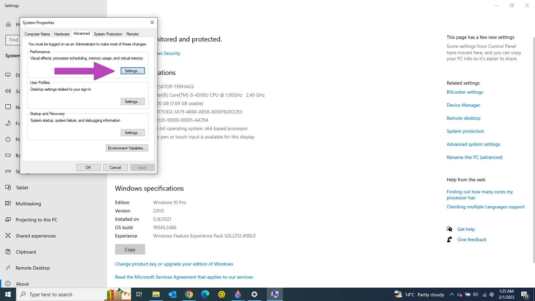Viewport: 535px width, 301px height.
Task: Open Windows Start menu
Action: pyautogui.click(x=8, y=294)
